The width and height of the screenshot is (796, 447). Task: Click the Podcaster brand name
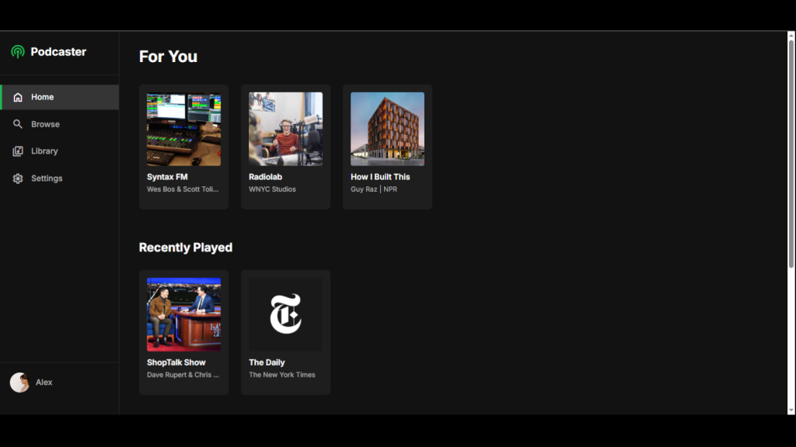58,52
